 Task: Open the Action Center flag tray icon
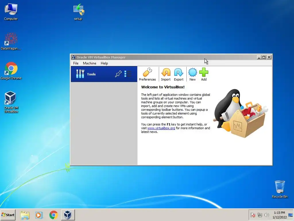coord(253,215)
